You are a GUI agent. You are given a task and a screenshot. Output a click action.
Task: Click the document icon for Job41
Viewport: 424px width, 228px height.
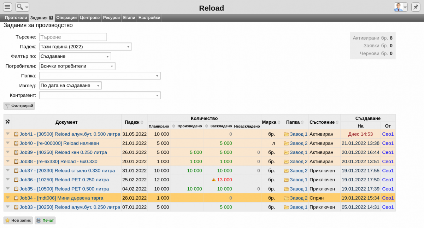click(x=16, y=134)
